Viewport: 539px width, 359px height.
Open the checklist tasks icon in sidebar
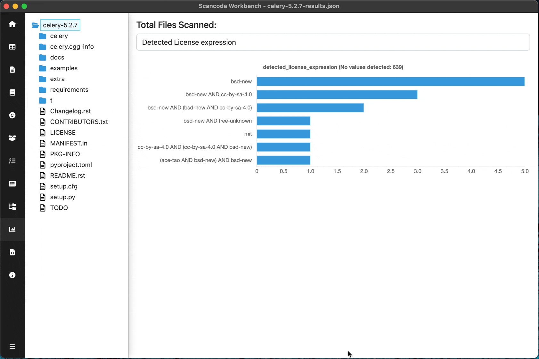12,161
